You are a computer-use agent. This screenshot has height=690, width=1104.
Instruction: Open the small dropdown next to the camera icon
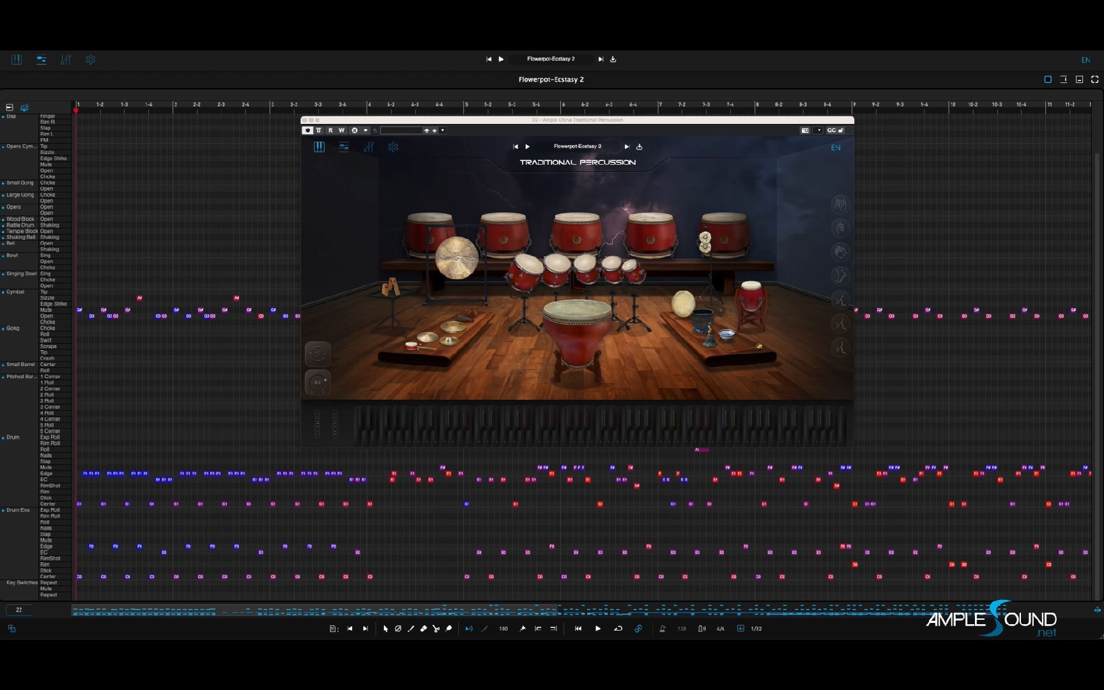click(818, 130)
